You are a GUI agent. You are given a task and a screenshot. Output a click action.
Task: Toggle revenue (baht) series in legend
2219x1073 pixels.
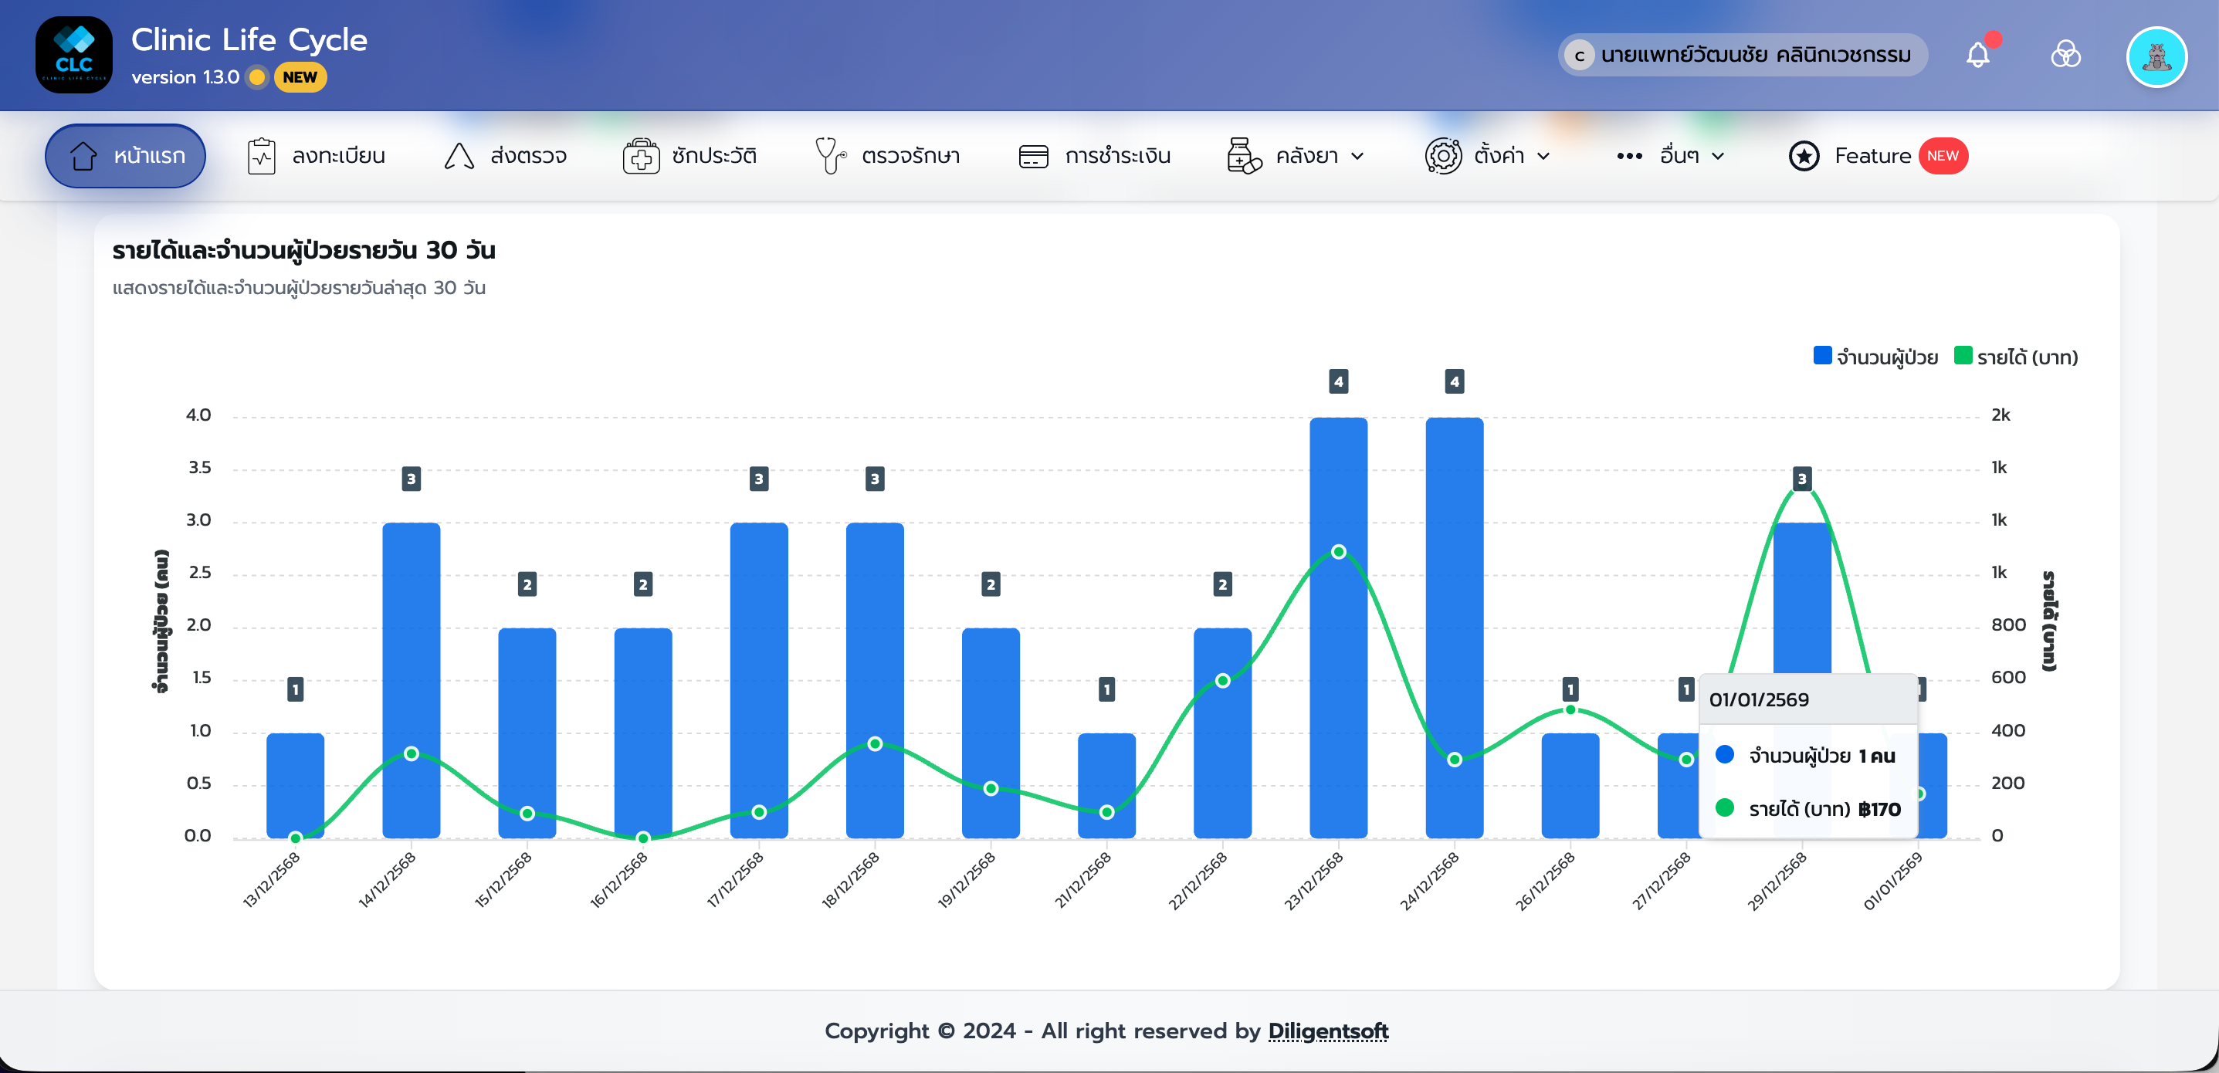pos(2017,357)
